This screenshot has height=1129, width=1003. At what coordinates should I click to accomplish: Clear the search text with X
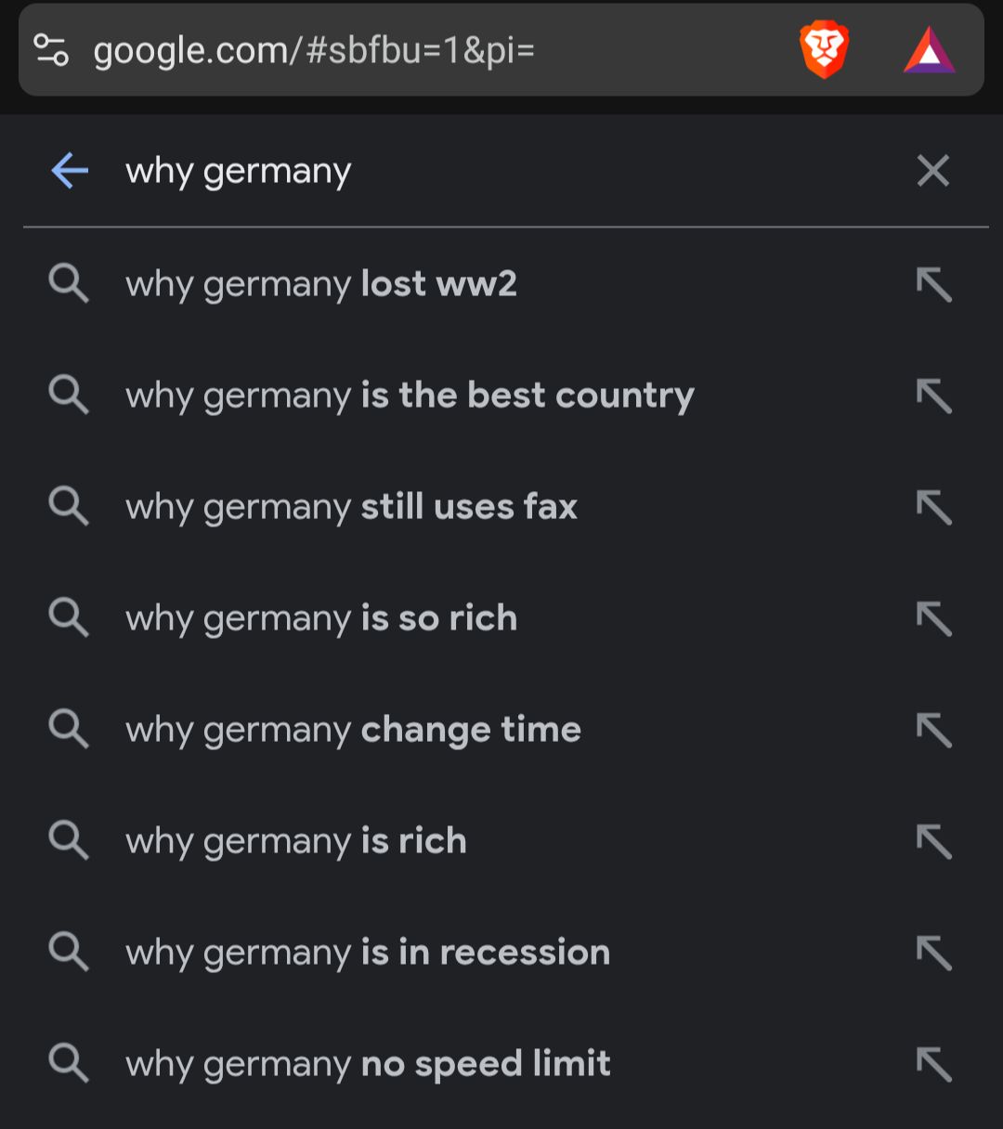932,171
